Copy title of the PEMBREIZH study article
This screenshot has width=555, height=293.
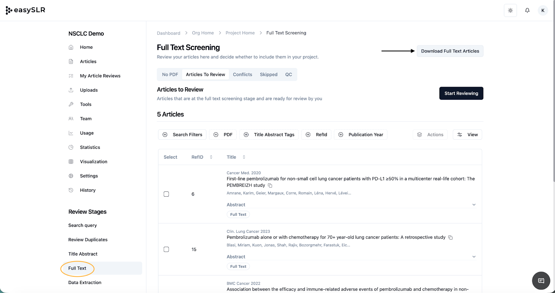coord(270,186)
